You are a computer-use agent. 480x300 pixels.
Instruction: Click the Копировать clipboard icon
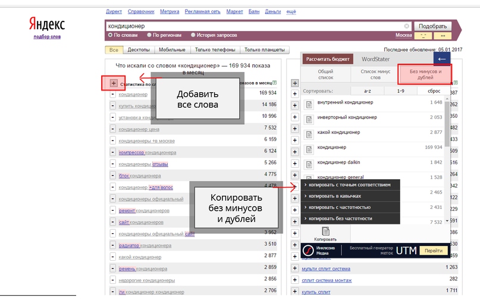point(325,232)
